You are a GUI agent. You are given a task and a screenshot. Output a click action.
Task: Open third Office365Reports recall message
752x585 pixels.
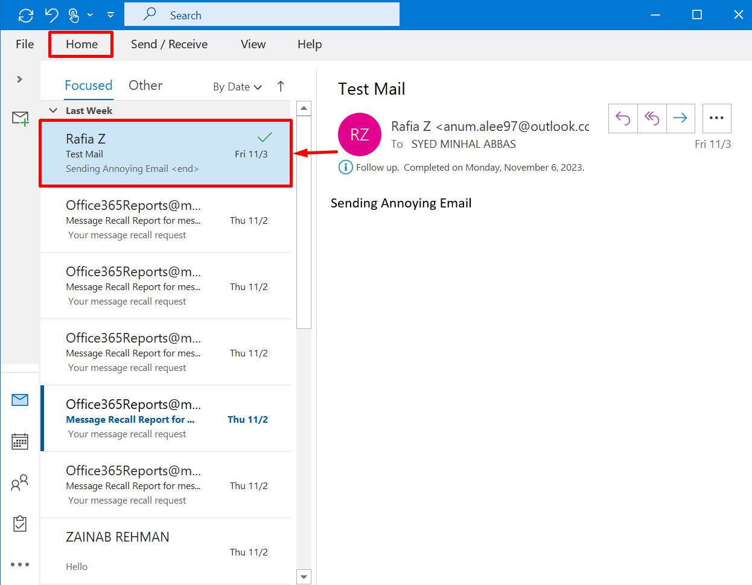(165, 352)
